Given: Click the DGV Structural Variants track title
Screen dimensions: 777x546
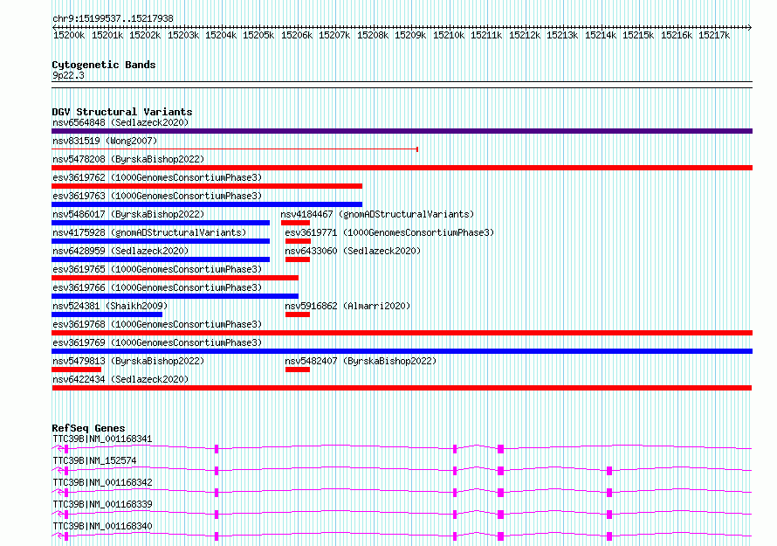Looking at the screenshot, I should tap(122, 112).
